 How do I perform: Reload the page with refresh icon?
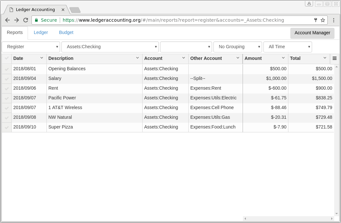point(25,20)
